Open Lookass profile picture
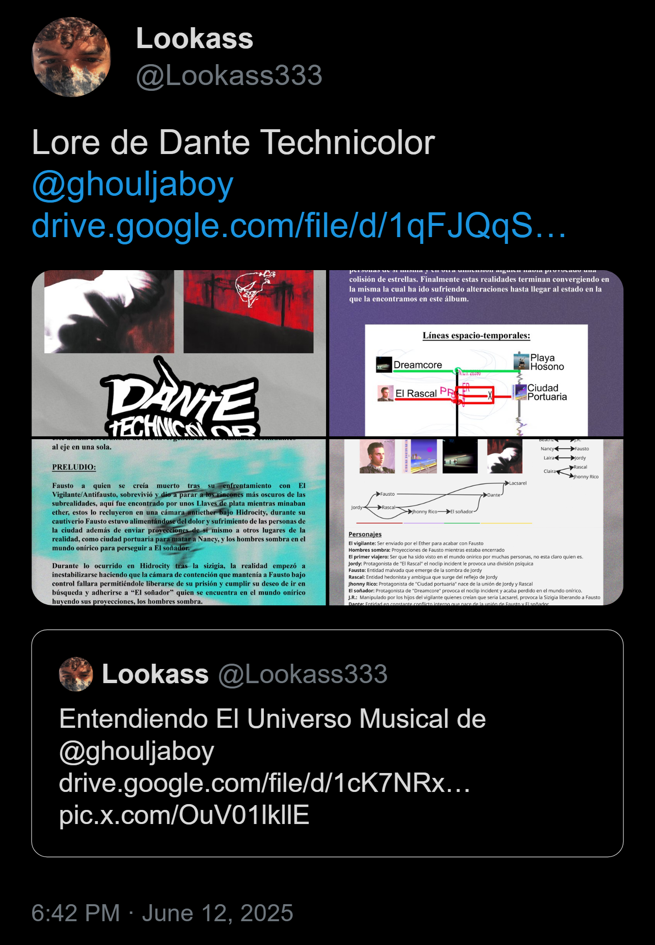Viewport: 655px width, 945px height. tap(71, 57)
